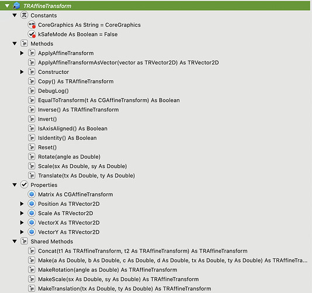
Task: Expand the Position property disclosure triangle
Action: point(22,204)
